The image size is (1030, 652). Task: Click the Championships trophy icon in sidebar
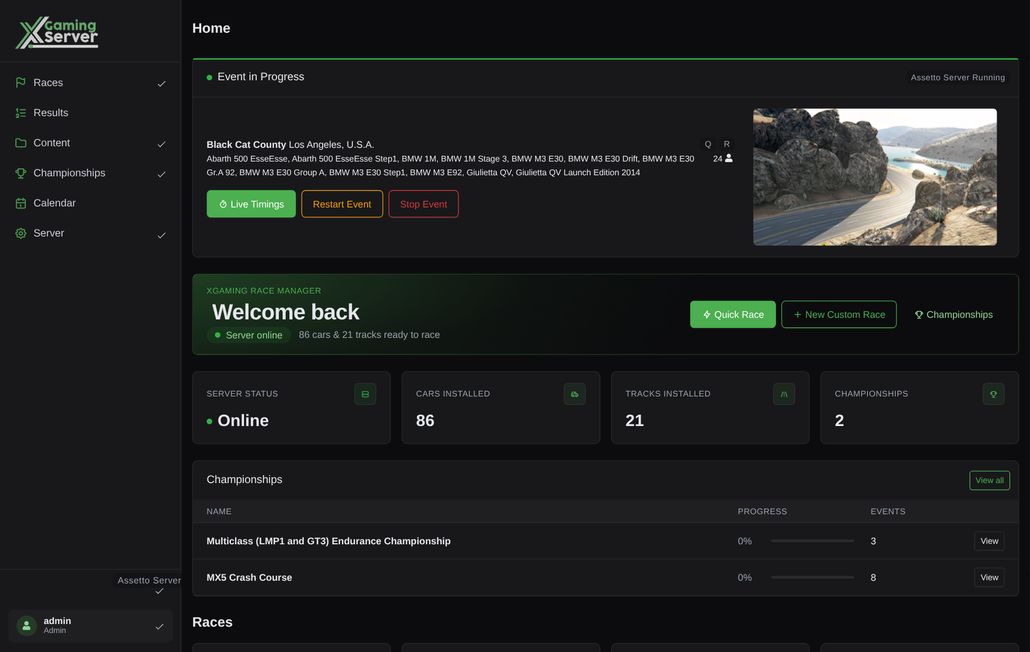coord(21,173)
